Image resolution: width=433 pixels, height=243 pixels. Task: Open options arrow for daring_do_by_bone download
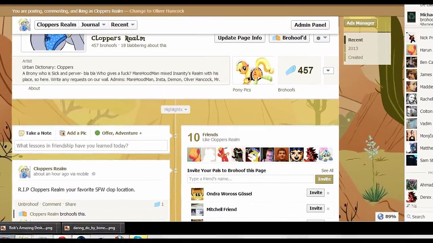click(122, 228)
